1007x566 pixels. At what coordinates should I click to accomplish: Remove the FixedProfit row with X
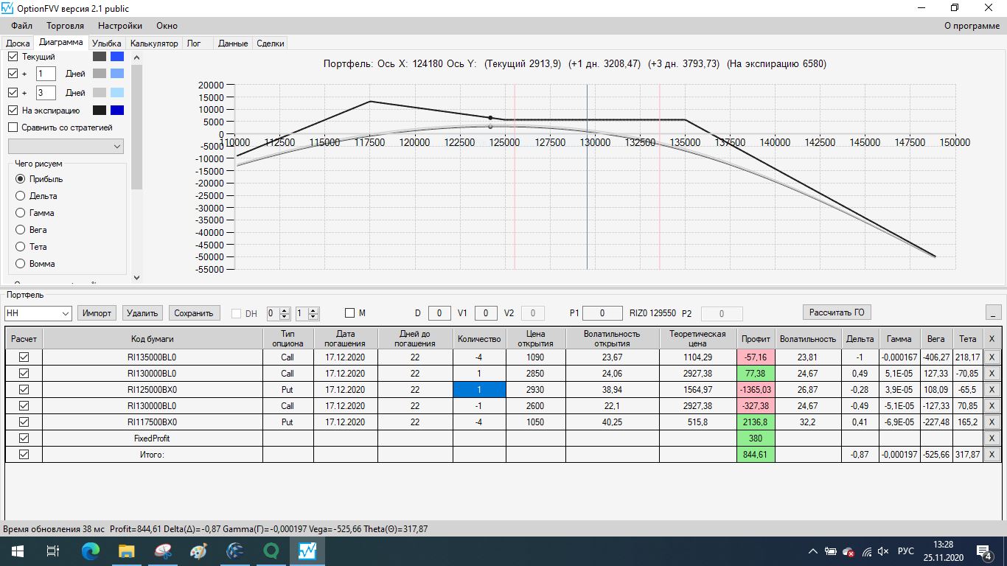(992, 438)
